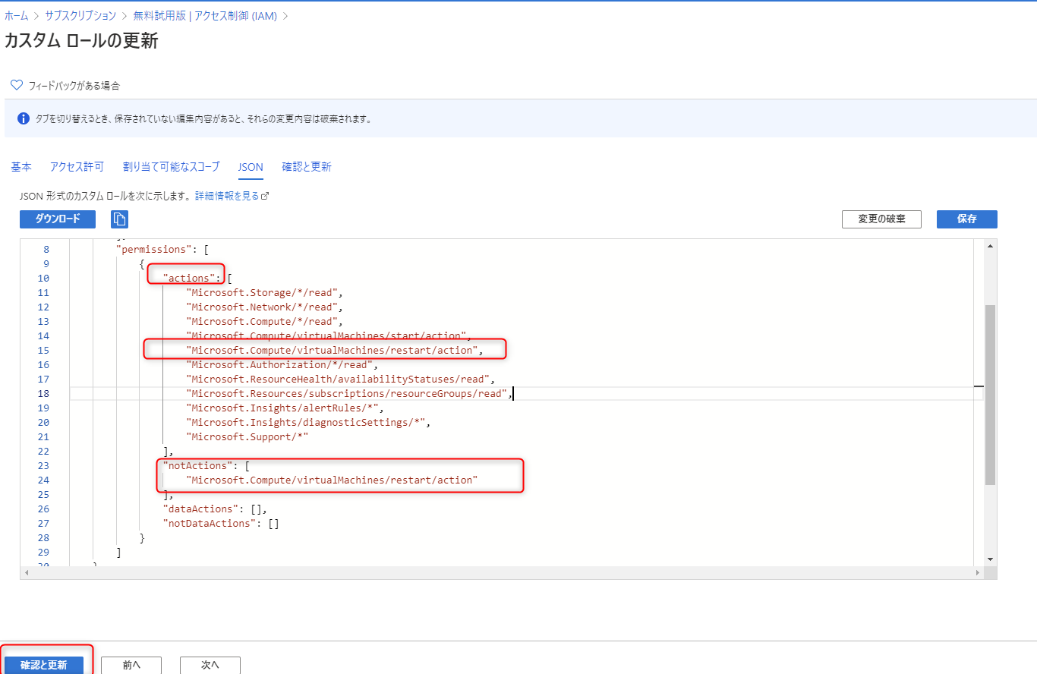The image size is (1037, 674).
Task: Click the feedback heart icon
Action: tap(17, 85)
